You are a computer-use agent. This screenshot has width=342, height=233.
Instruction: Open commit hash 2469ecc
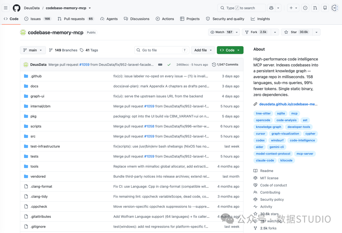tap(183, 65)
